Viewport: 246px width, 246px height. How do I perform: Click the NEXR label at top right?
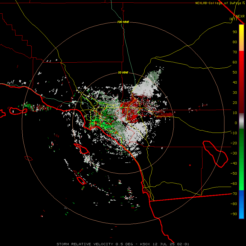pos(240,16)
